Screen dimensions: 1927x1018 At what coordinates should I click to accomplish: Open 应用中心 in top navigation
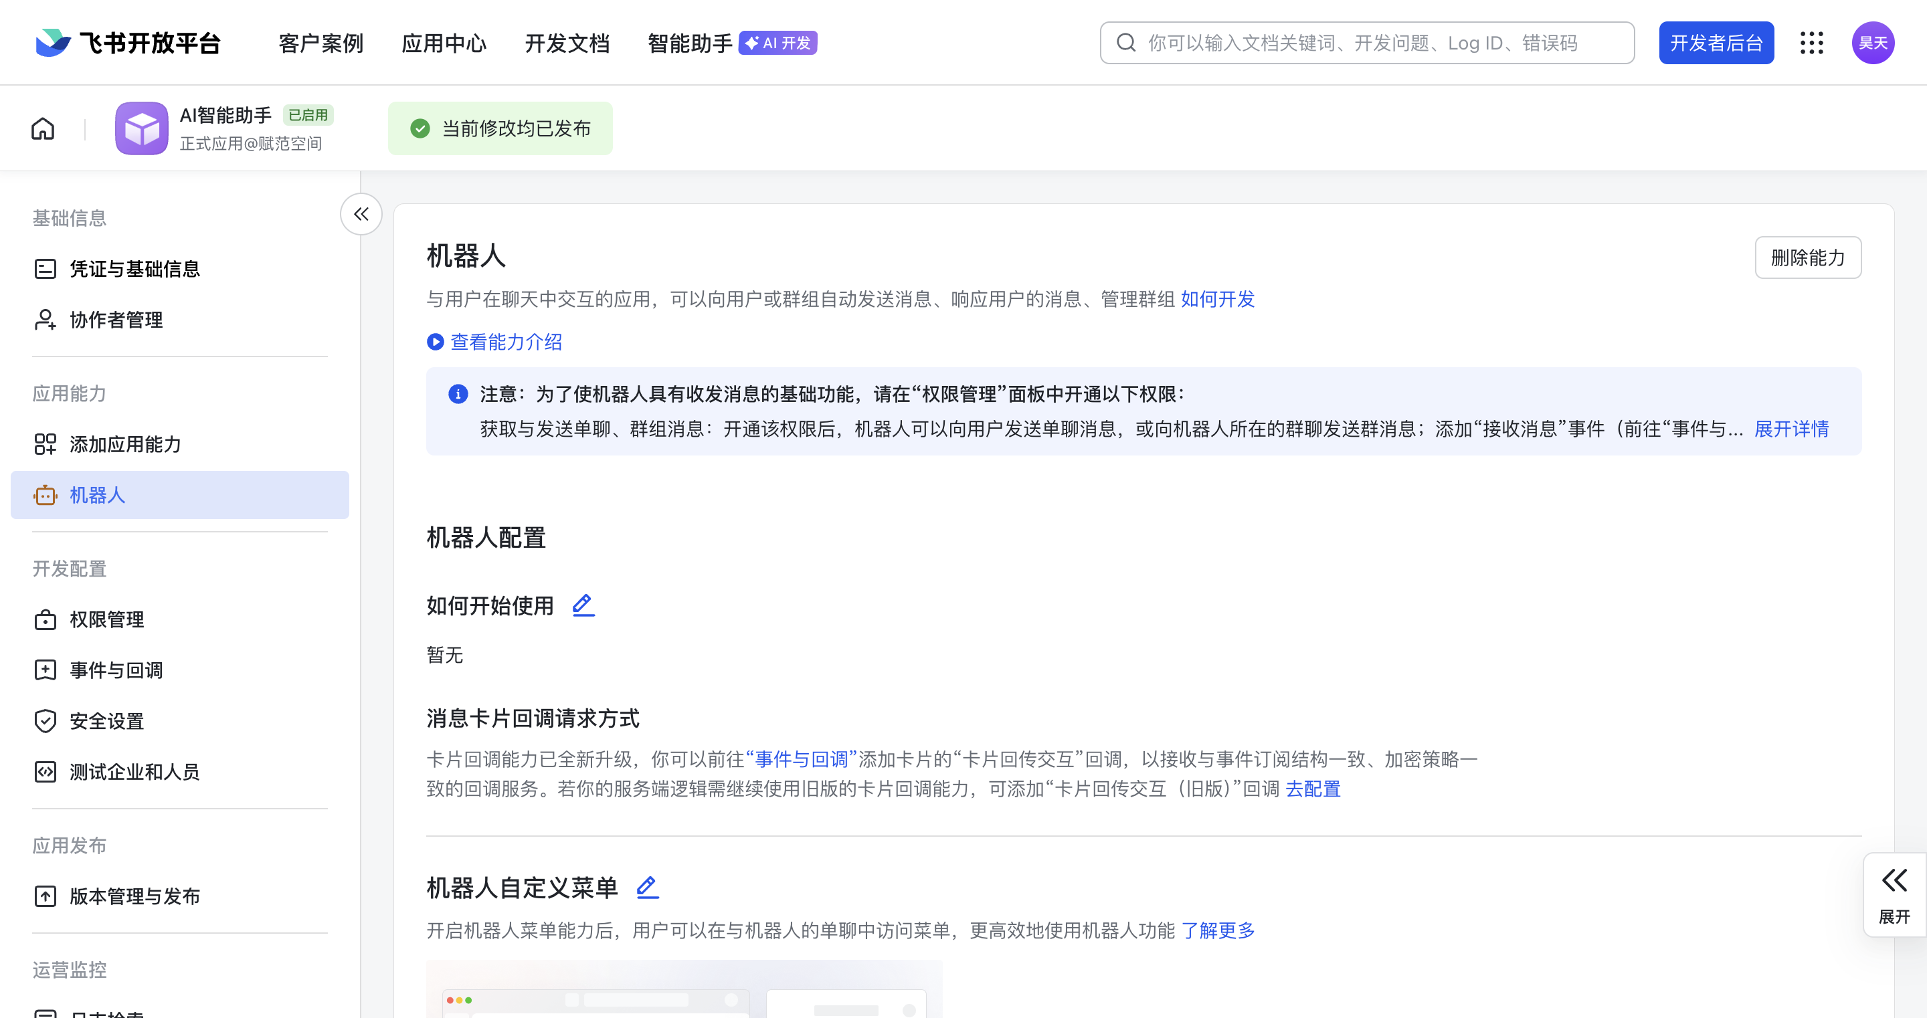[444, 43]
